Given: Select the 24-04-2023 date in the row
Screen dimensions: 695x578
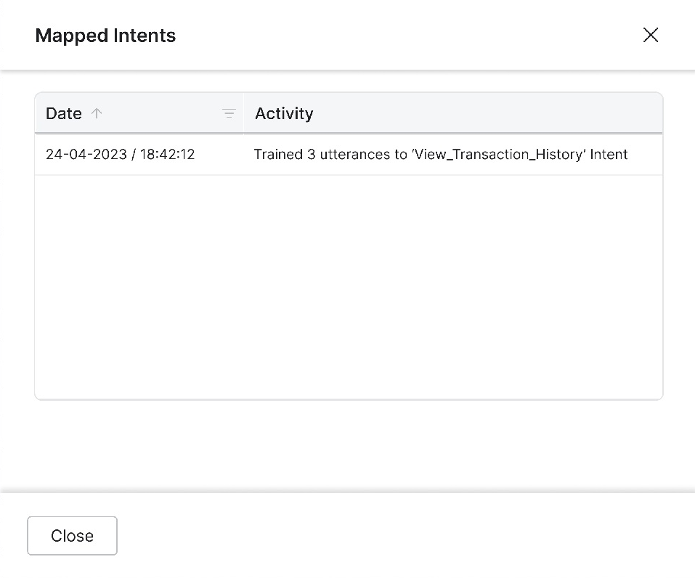Looking at the screenshot, I should (86, 154).
